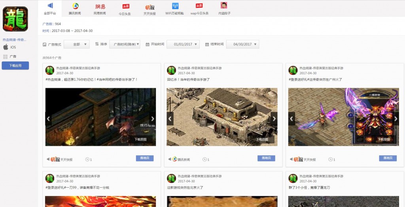Click the avatar icon of the 一刀99 ad card
Viewport: 405px width, 207px height.
50,178
